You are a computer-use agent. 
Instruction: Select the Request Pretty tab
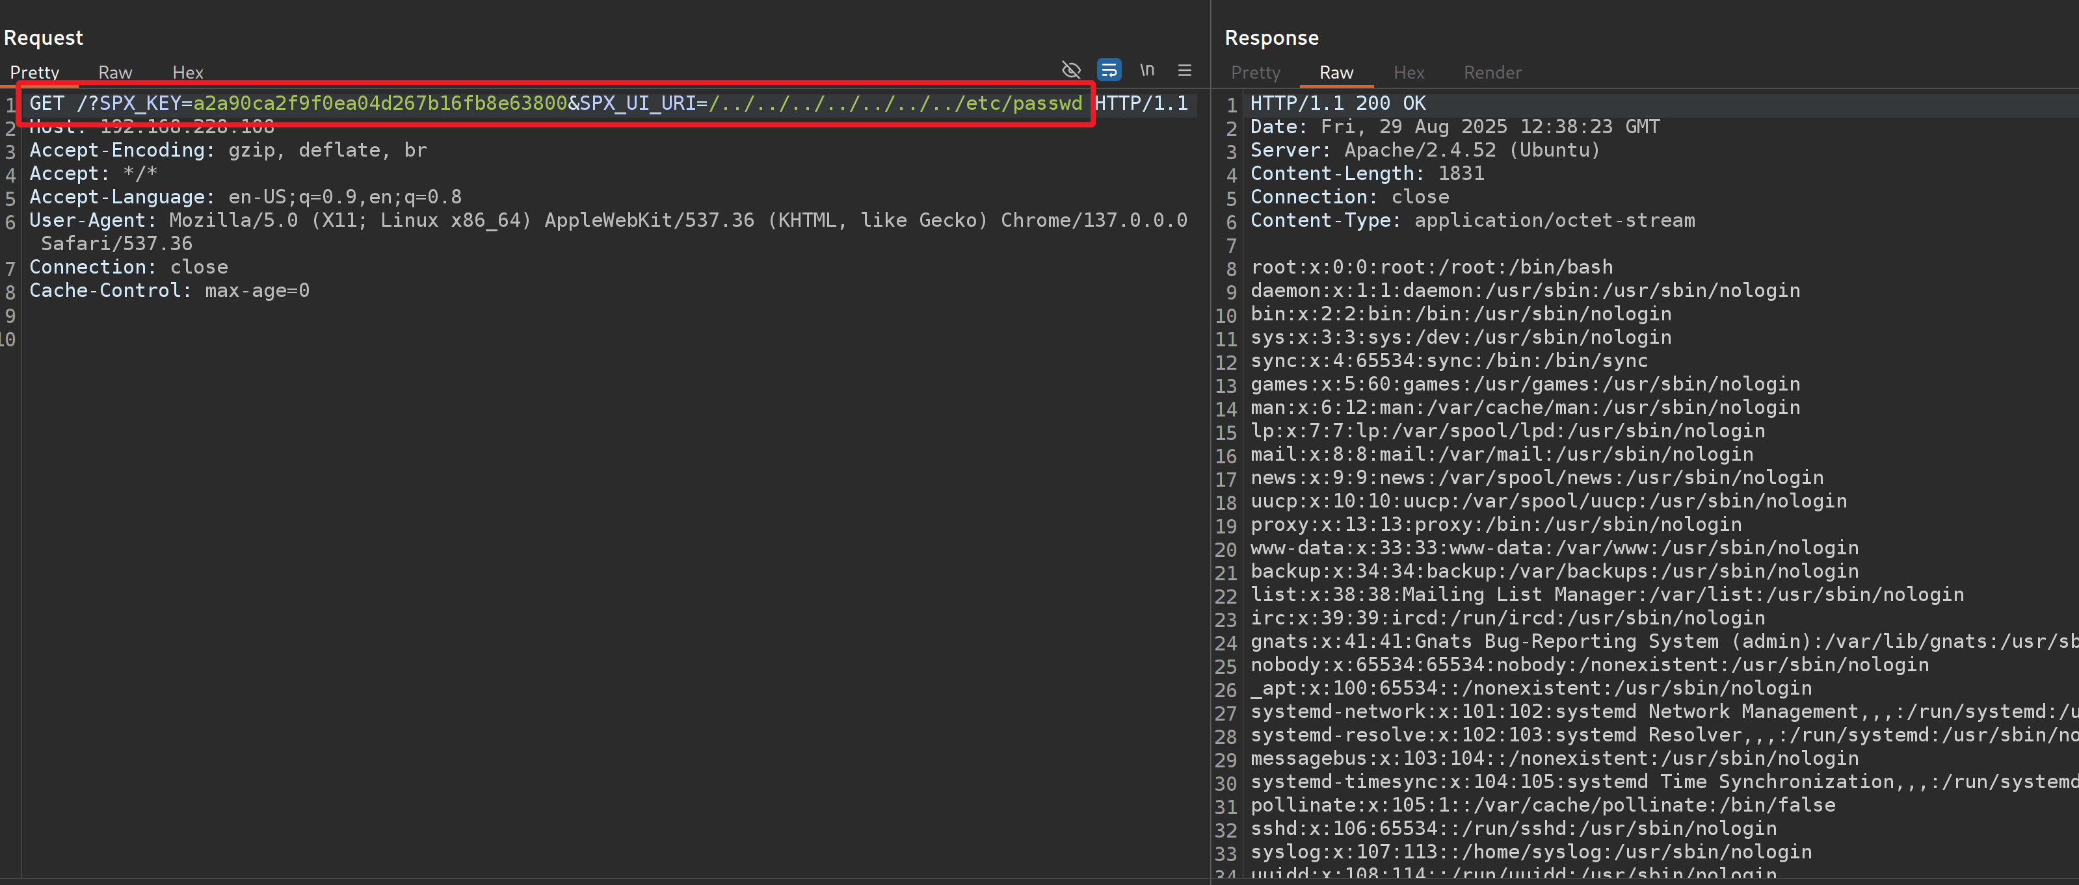[x=34, y=73]
